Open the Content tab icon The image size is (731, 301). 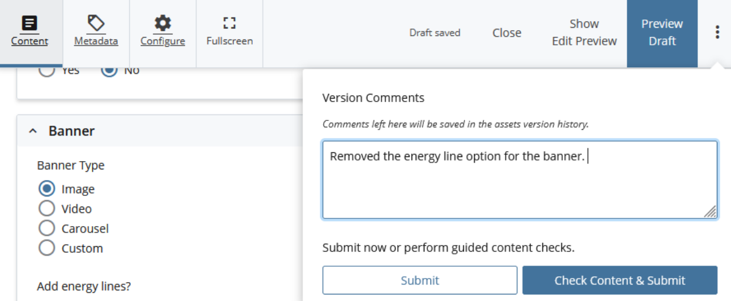[x=29, y=24]
